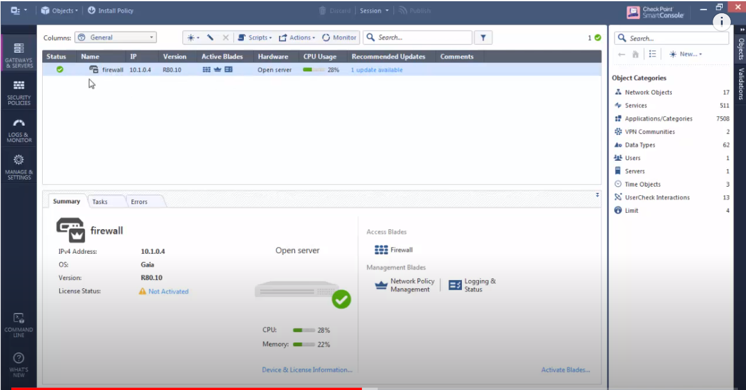Click the Firewall access blade icon in summary
Image resolution: width=746 pixels, height=390 pixels.
click(x=381, y=250)
